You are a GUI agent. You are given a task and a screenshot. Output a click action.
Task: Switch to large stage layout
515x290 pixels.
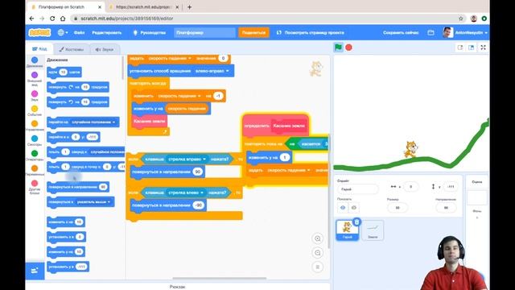tap(472, 48)
